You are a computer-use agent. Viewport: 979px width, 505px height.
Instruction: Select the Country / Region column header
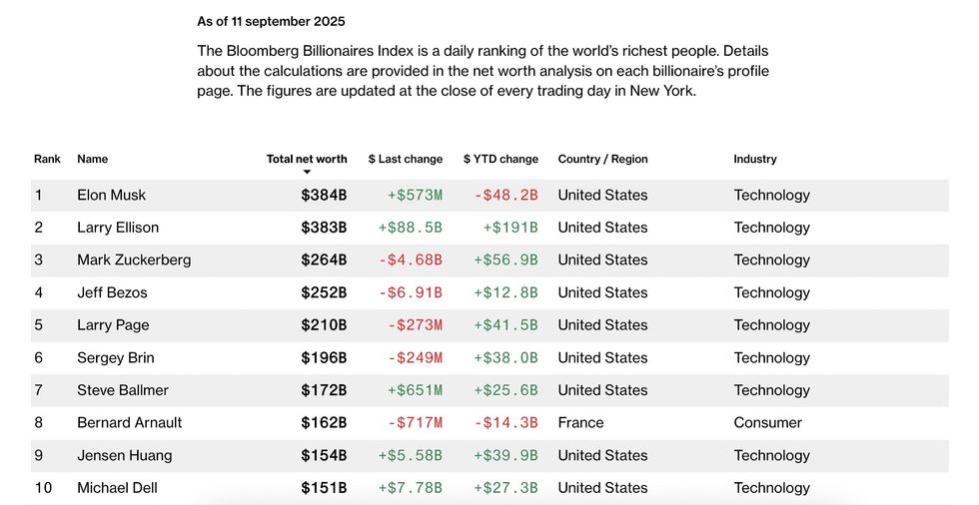602,159
